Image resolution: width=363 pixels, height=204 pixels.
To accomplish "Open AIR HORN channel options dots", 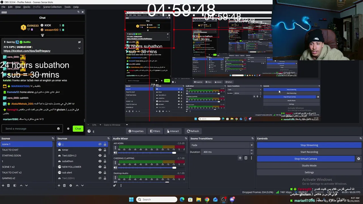I will [x=115, y=148].
